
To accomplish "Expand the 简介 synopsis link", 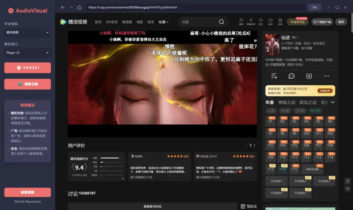I will point(295,38).
